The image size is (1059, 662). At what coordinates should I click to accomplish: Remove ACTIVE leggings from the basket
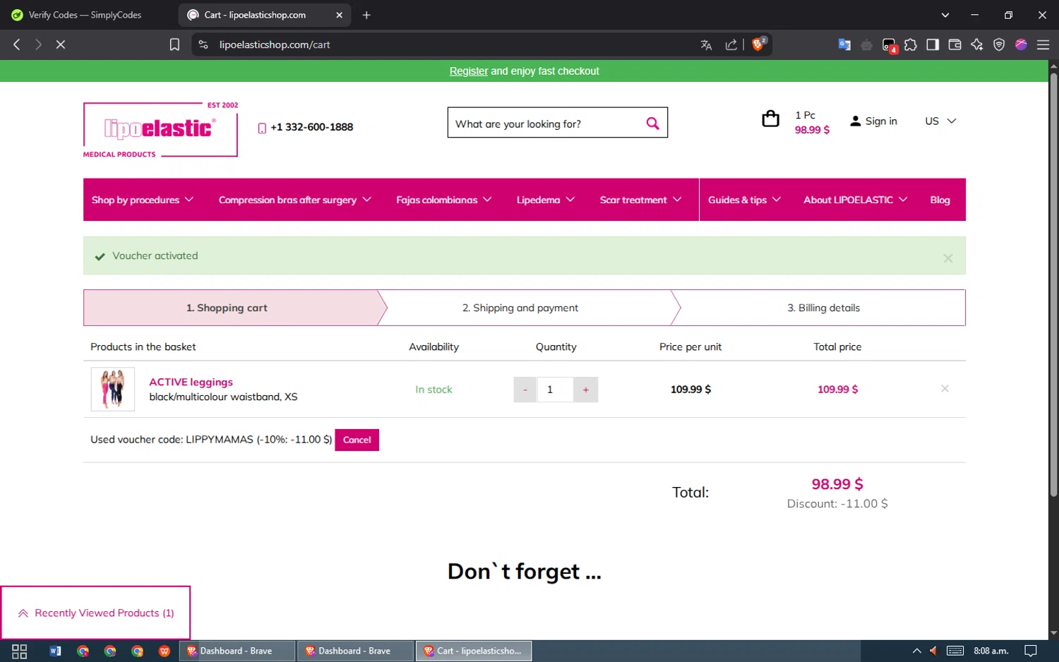click(945, 389)
